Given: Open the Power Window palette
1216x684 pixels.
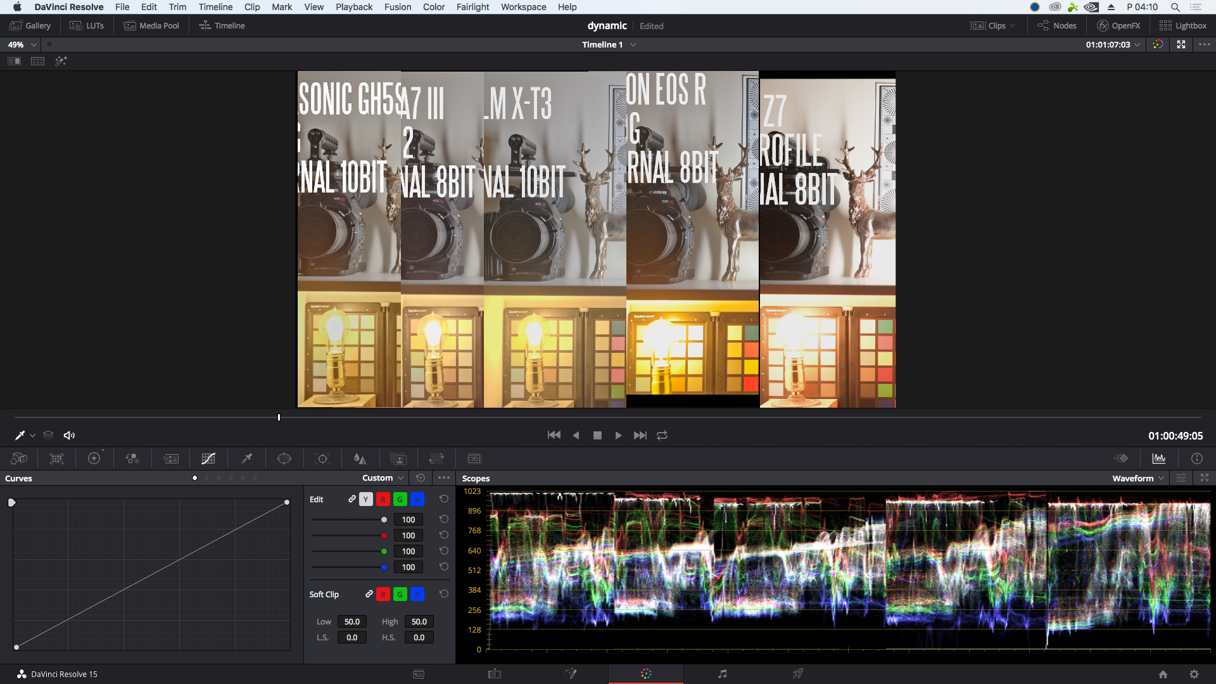Looking at the screenshot, I should tap(284, 459).
